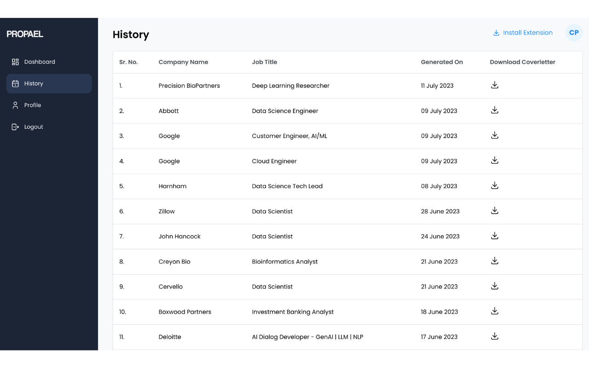Click Cloud Engineer job title

pyautogui.click(x=274, y=161)
